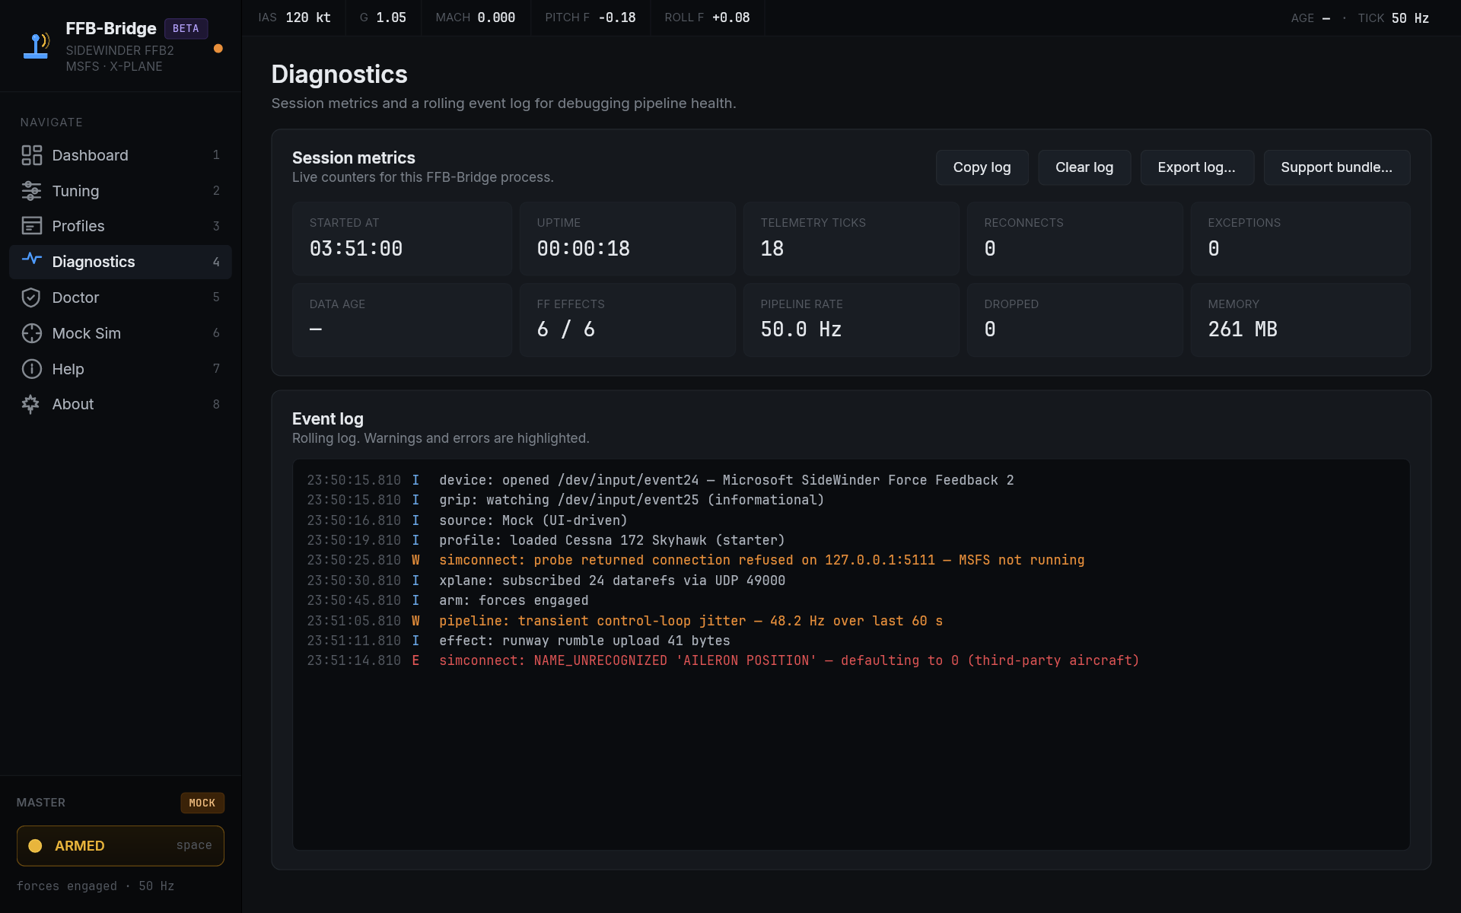
Task: Click the Dashboard grid icon
Action: (x=31, y=155)
